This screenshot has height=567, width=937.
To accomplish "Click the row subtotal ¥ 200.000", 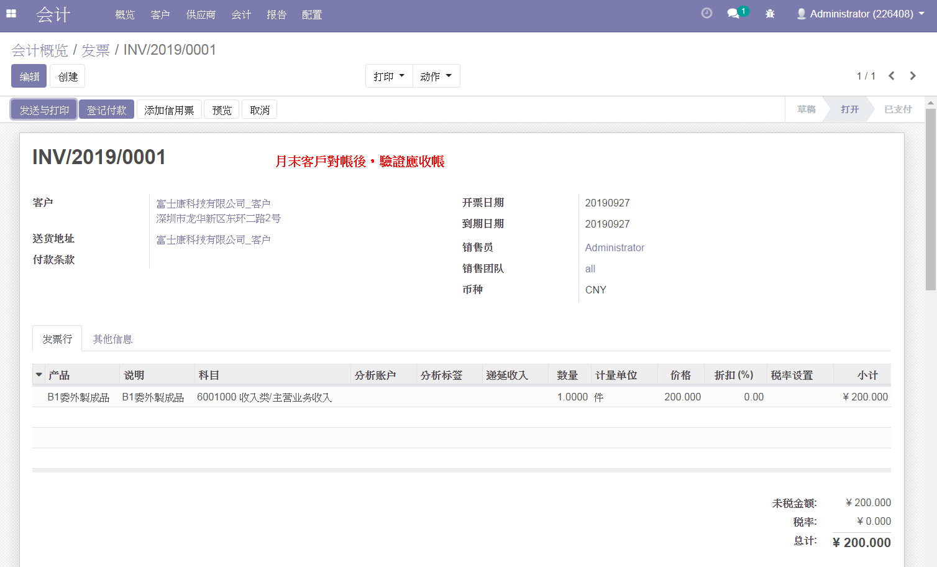I will point(865,397).
